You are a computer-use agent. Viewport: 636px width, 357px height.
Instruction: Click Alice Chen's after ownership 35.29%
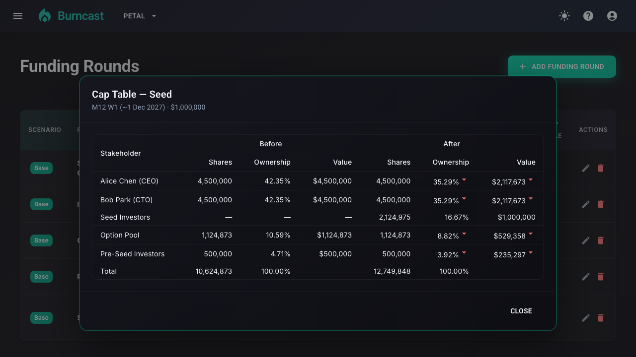coord(446,182)
